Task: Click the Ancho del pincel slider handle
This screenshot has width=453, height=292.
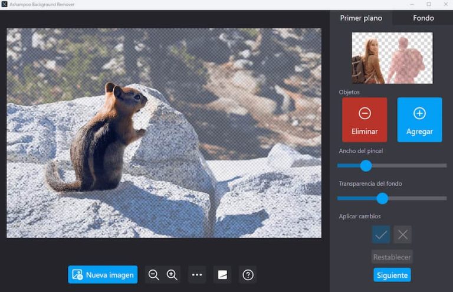Action: pos(366,166)
